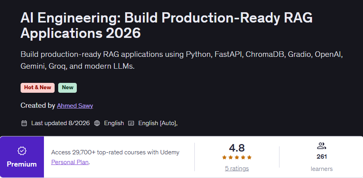Click the Premium checkmark badge icon
This screenshot has height=178, width=363.
(x=22, y=151)
